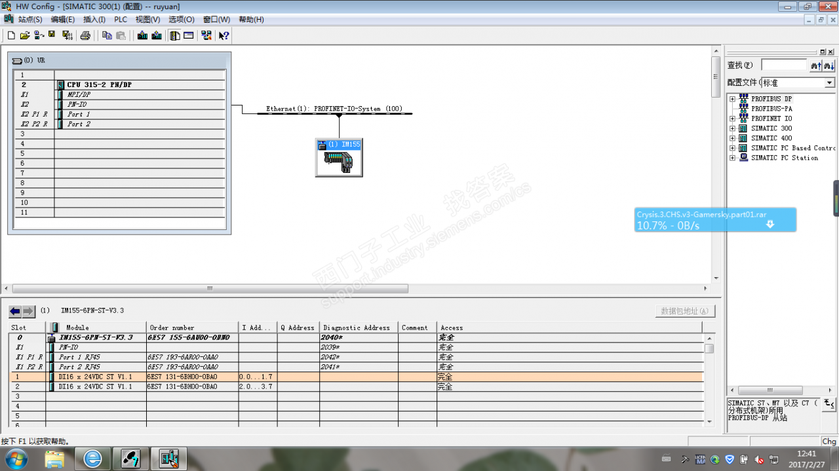Open the PLC menu
This screenshot has width=839, height=471.
121,20
